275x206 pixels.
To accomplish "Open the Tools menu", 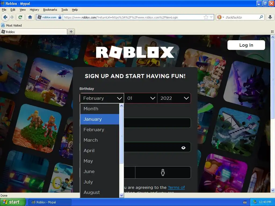I will click(x=64, y=10).
